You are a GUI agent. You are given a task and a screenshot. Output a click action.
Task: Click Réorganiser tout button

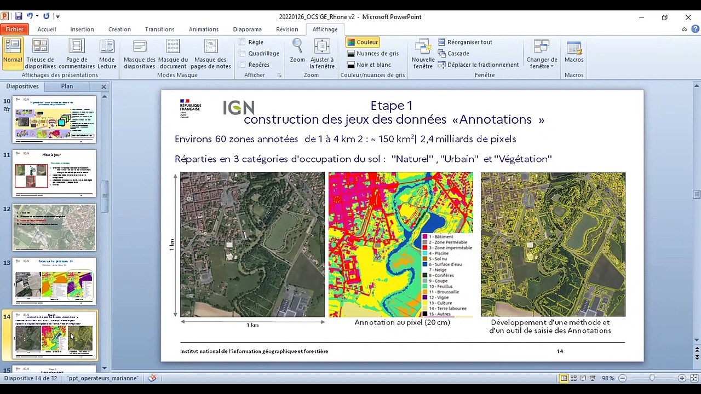click(465, 42)
